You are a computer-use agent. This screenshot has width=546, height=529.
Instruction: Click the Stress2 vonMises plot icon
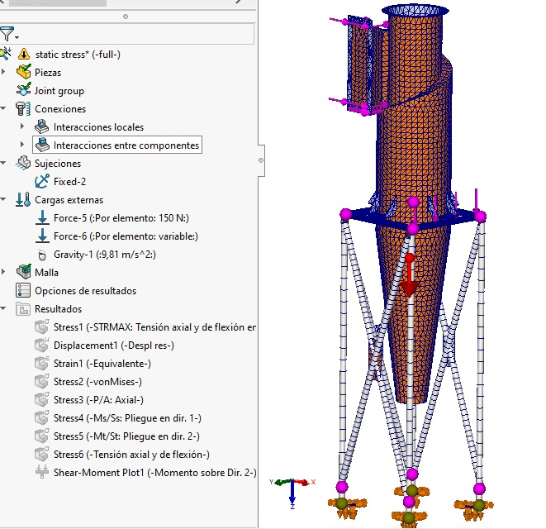pos(42,381)
